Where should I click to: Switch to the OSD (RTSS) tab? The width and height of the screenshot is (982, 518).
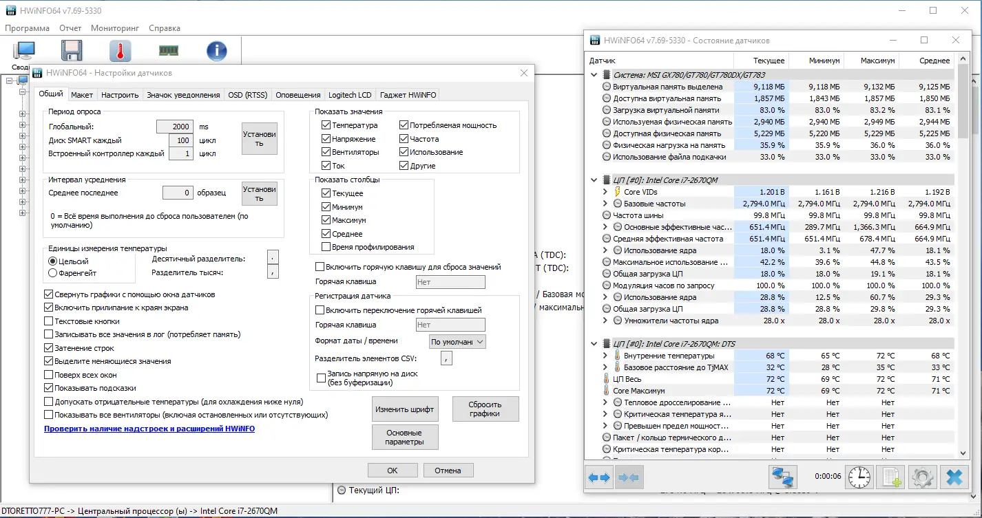[247, 95]
